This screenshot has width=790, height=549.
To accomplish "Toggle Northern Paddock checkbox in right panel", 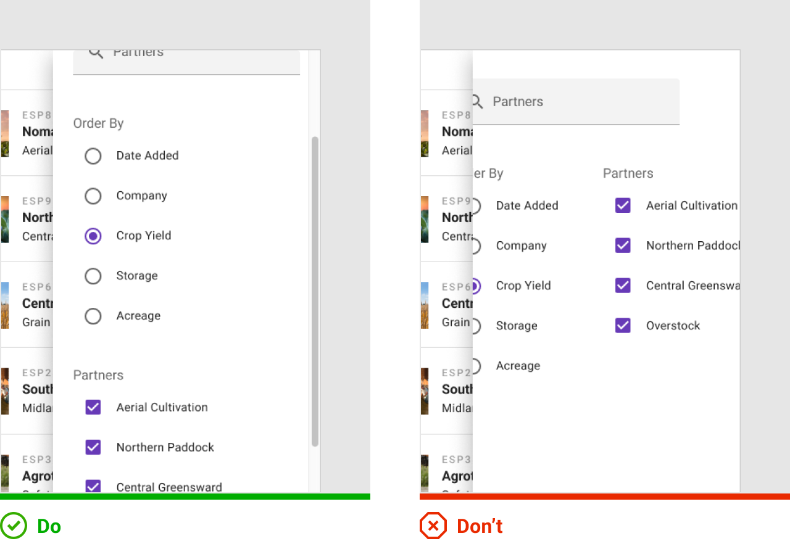I will [623, 246].
